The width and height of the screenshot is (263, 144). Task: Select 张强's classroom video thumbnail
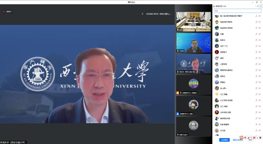pyautogui.click(x=193, y=22)
